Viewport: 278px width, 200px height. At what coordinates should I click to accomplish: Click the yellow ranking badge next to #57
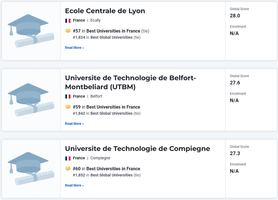click(x=68, y=31)
